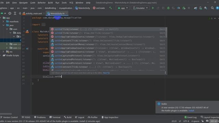The width and height of the screenshot is (219, 123).
Task: Close the MainActivity.kt tab
Action: pyautogui.click(x=67, y=13)
